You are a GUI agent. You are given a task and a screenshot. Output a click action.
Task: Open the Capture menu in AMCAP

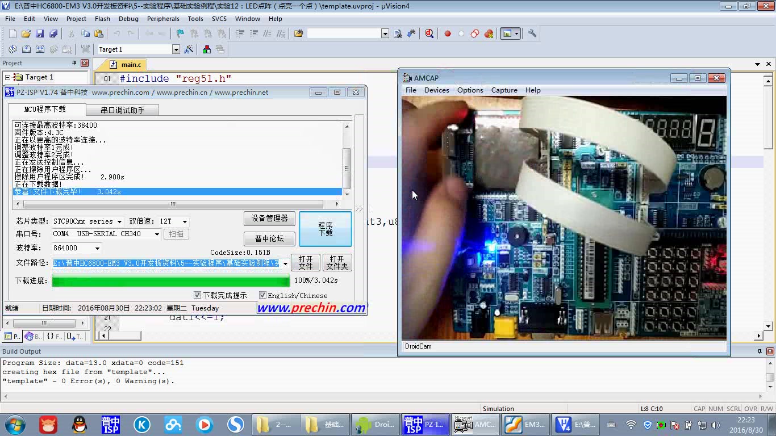pos(504,90)
